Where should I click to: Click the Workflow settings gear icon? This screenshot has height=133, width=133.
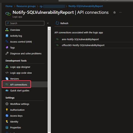point(7,104)
